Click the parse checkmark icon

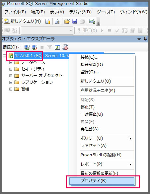117,31
